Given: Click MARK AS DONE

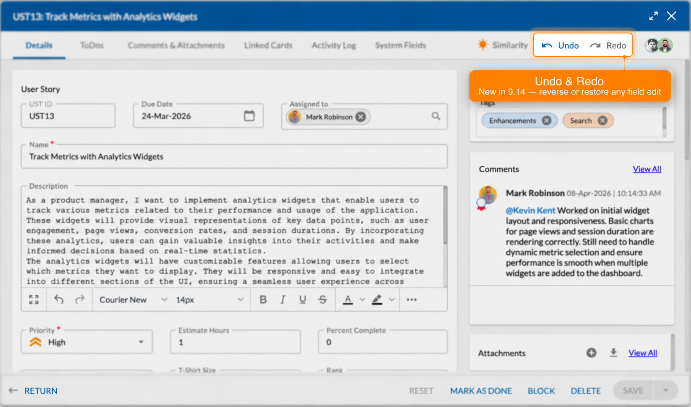Looking at the screenshot, I should (481, 390).
